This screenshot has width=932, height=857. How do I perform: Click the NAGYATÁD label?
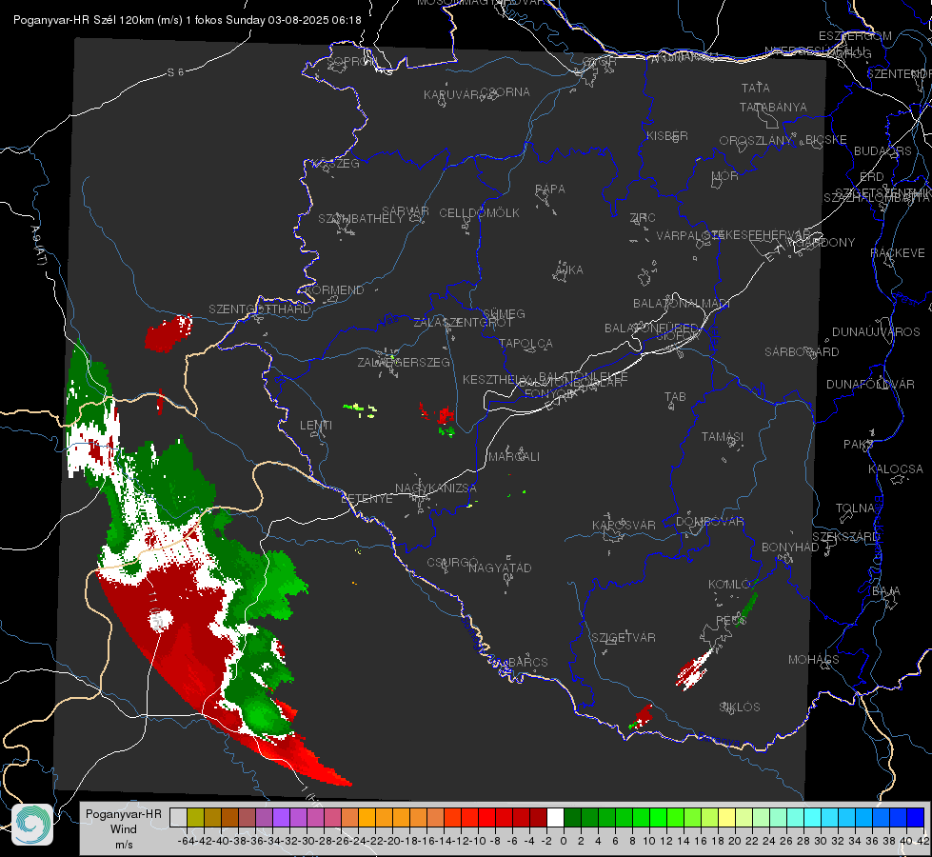coord(500,568)
